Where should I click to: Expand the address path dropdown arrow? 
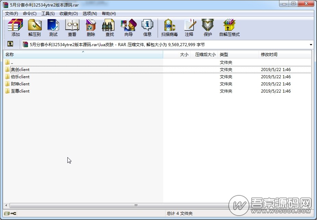(311, 45)
